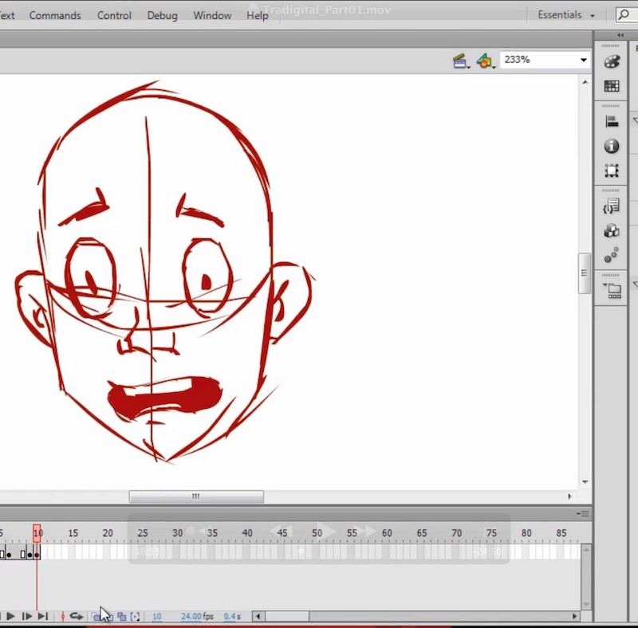638x628 pixels.
Task: Open the Info panel
Action: (611, 147)
